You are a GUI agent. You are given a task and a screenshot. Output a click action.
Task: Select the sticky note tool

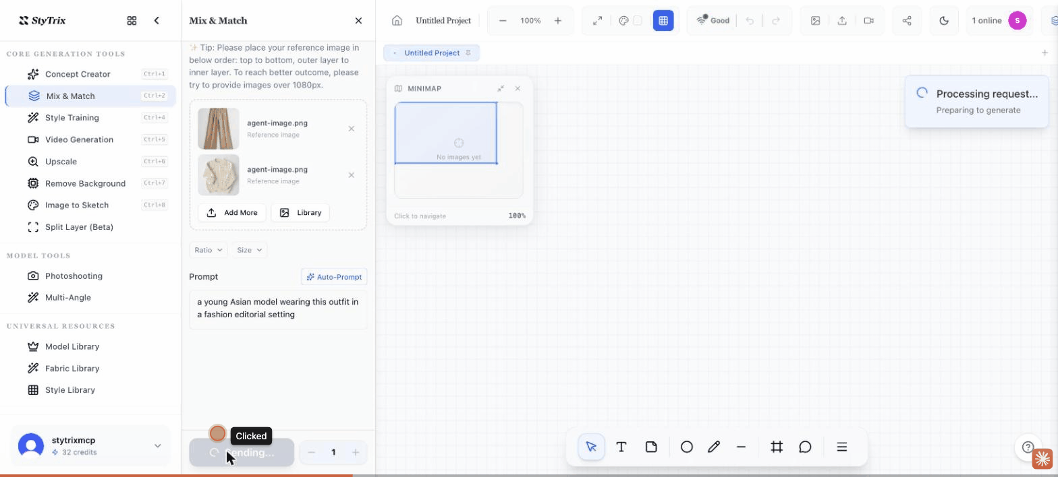pos(651,447)
